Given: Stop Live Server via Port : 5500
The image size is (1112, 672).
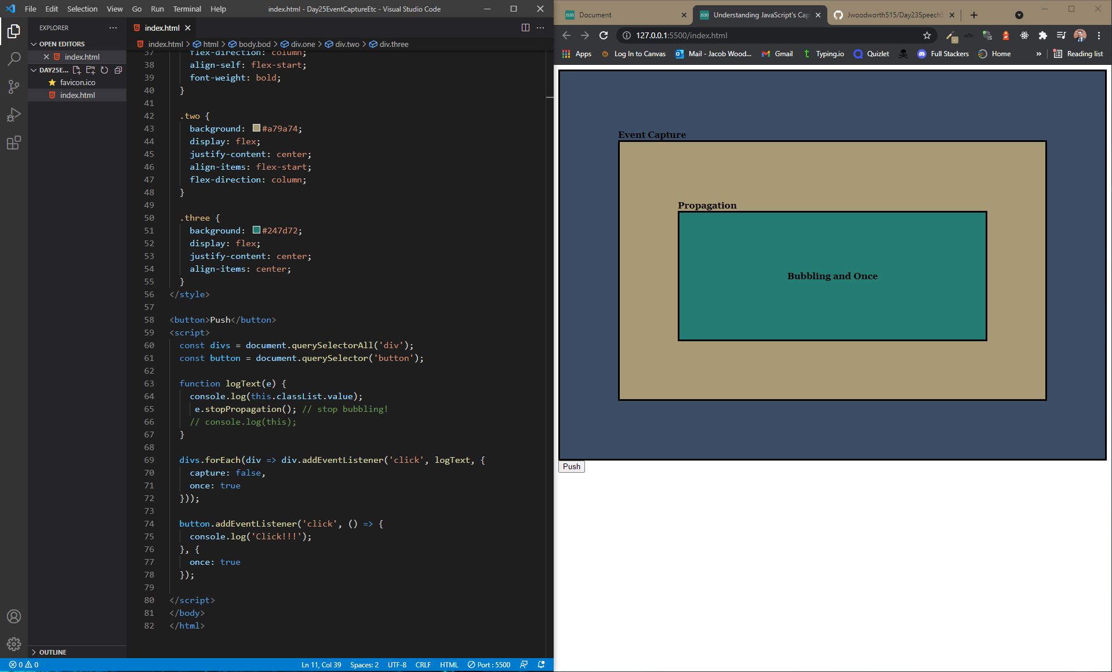Looking at the screenshot, I should tap(489, 664).
